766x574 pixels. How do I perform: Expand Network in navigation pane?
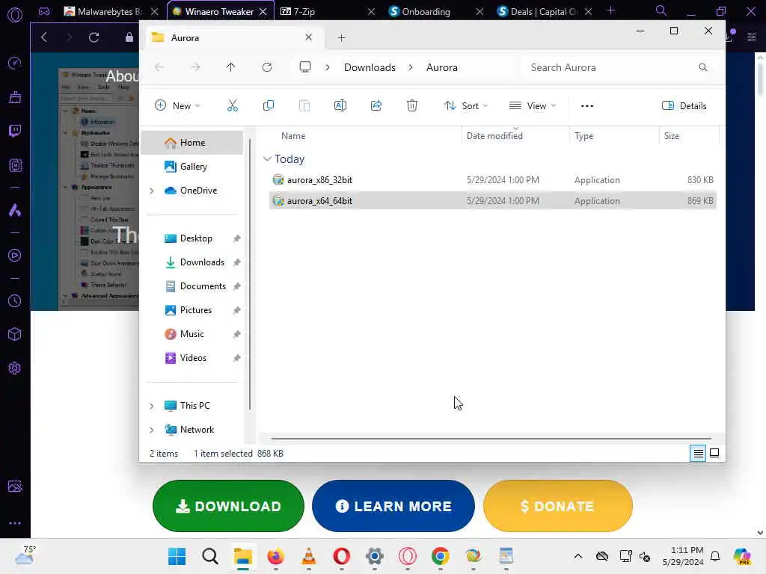pyautogui.click(x=151, y=430)
